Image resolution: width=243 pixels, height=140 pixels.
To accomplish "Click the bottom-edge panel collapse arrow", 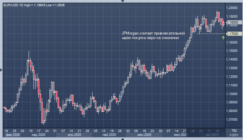I will (121, 139).
